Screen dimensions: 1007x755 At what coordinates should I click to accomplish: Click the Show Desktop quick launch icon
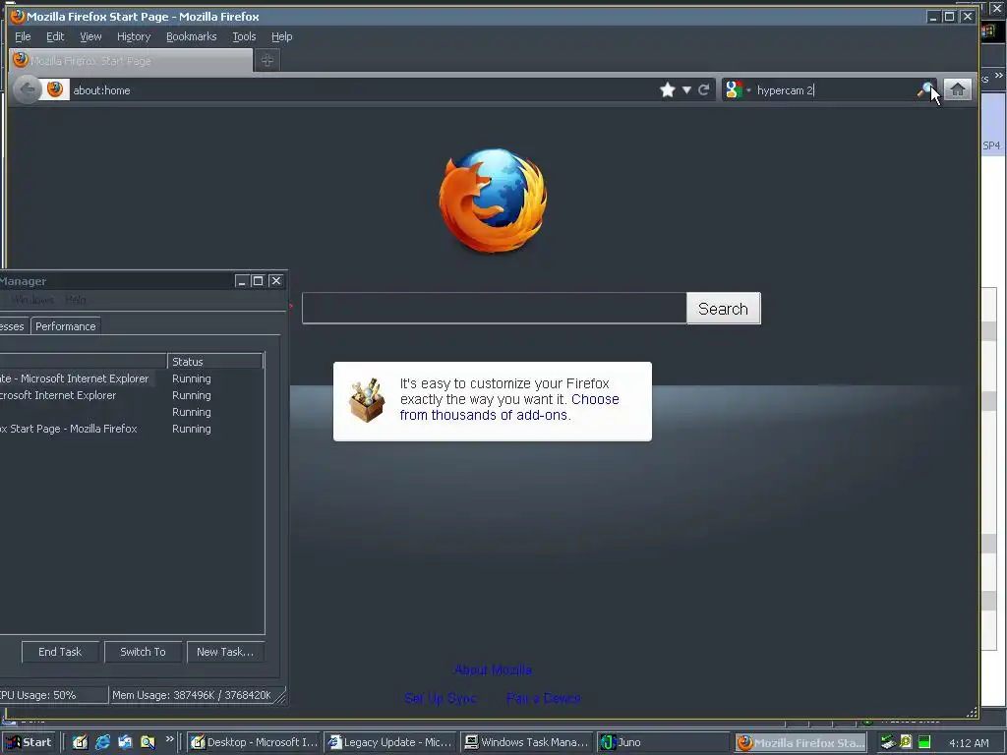tap(80, 742)
